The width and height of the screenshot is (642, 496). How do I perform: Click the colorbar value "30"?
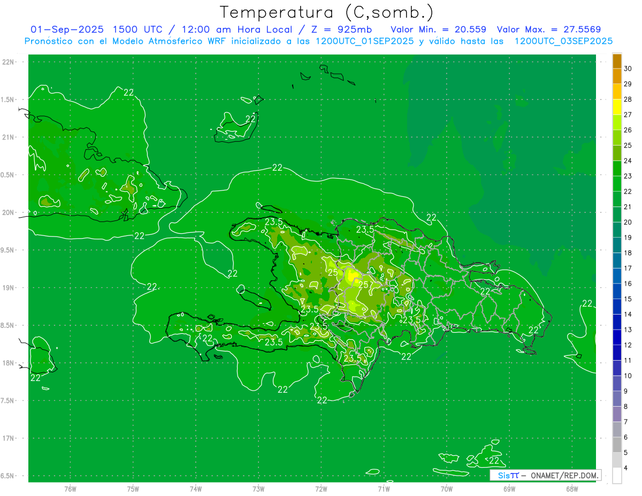[628, 68]
